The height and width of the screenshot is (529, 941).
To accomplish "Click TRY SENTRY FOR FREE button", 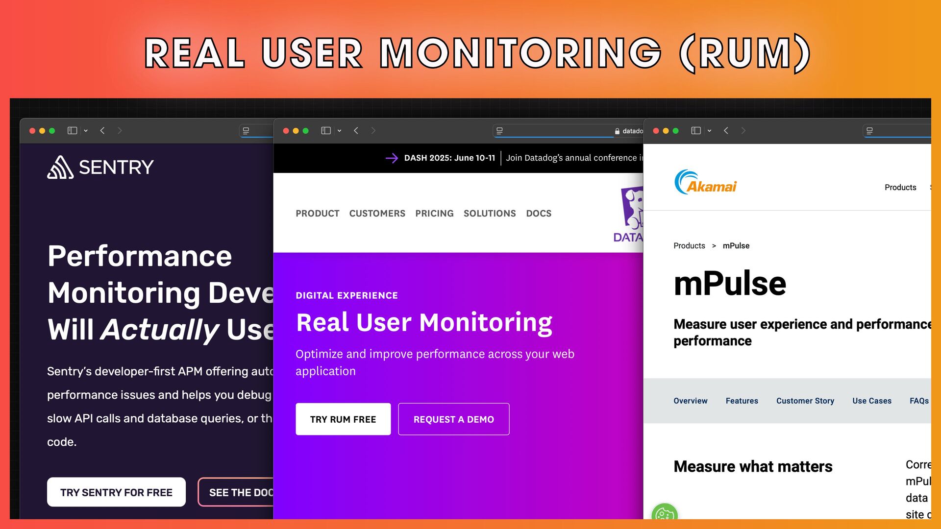I will (116, 492).
